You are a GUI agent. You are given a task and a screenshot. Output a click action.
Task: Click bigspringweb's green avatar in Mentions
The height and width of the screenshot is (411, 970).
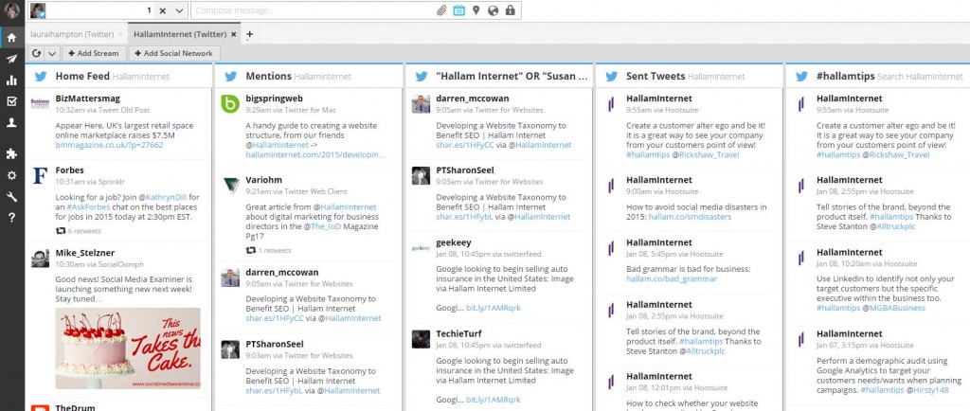click(230, 104)
